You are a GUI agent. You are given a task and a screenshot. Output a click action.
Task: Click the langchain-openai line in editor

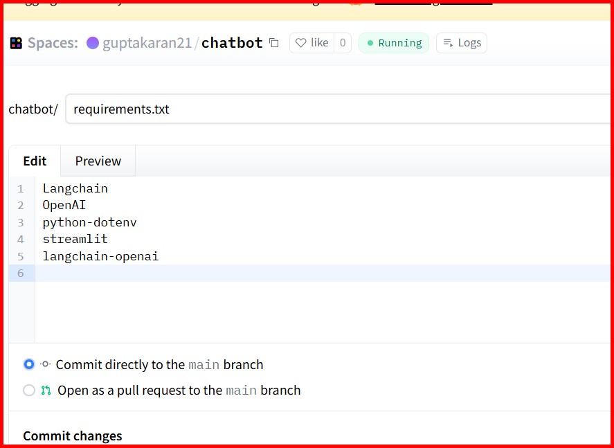pos(100,256)
